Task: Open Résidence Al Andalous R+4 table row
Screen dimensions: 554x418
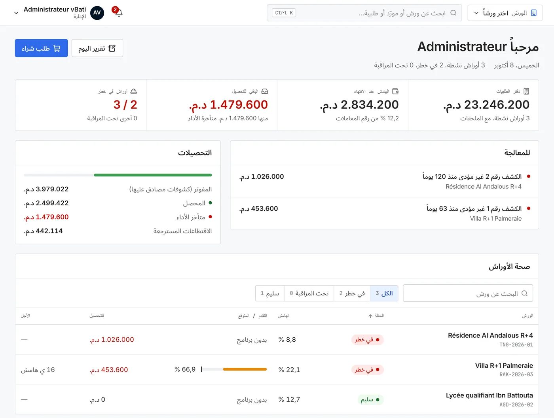Action: [277, 340]
